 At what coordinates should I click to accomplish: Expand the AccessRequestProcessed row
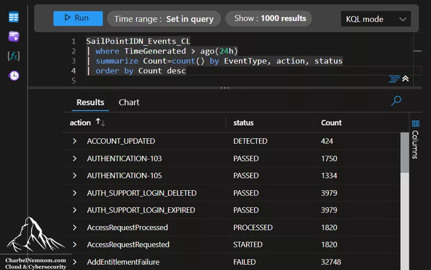tap(75, 227)
